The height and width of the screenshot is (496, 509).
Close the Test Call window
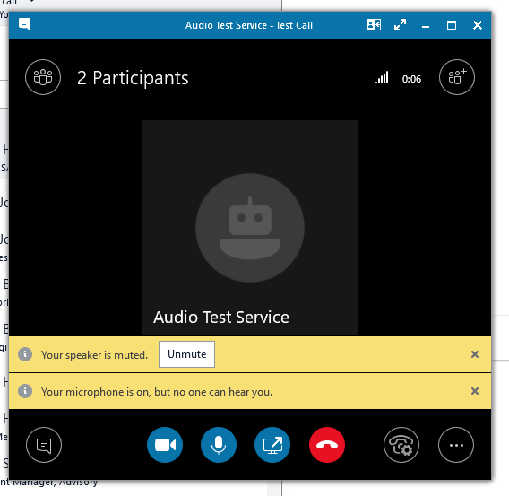click(477, 25)
